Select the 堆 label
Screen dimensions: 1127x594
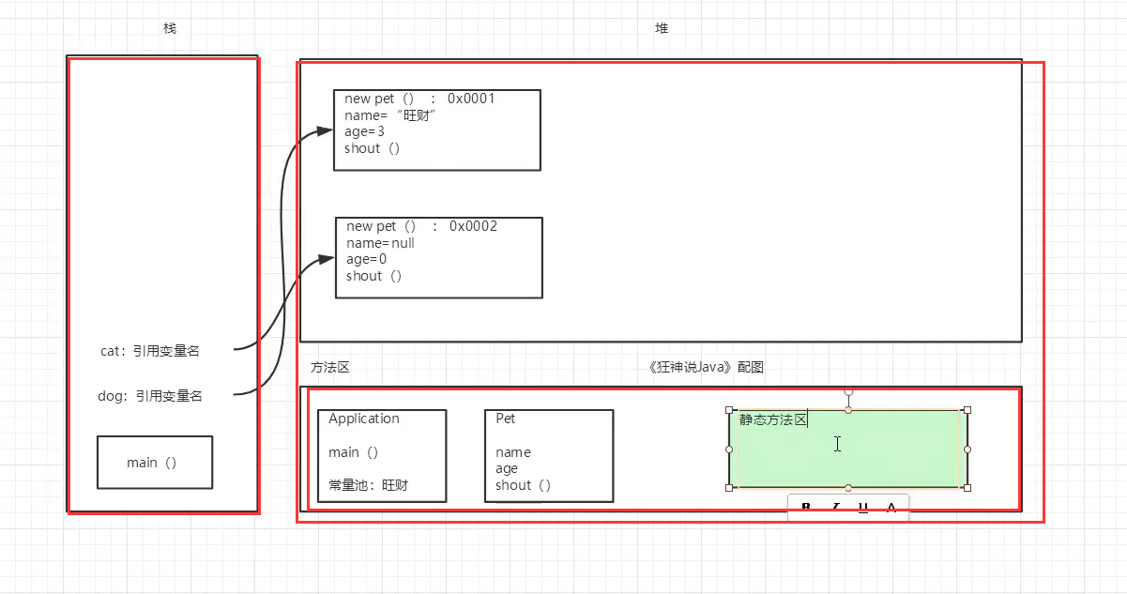click(x=662, y=28)
